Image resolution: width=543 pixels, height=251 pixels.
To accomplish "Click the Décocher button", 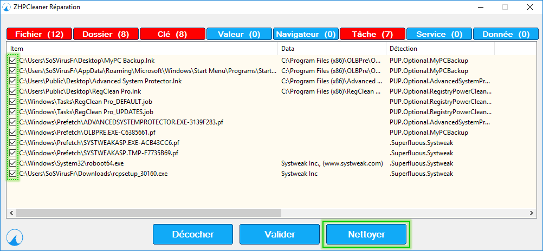I will point(193,235).
